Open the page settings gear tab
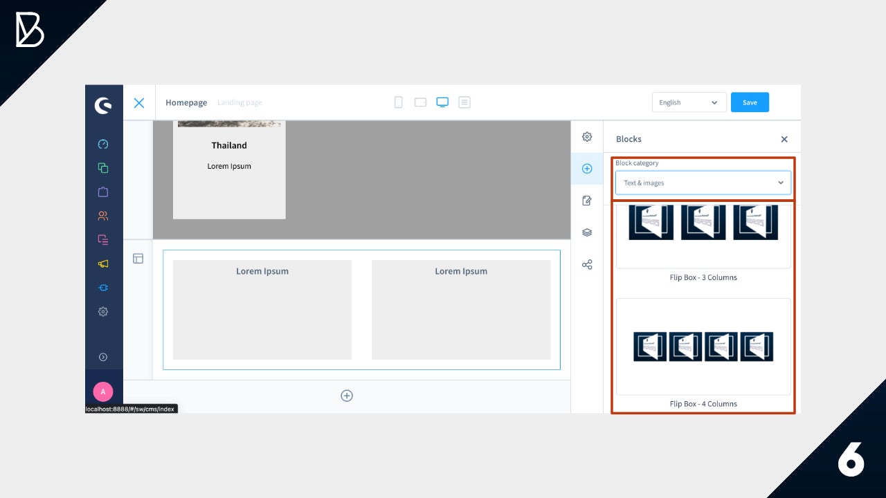Viewport: 886px width, 498px height. click(587, 137)
